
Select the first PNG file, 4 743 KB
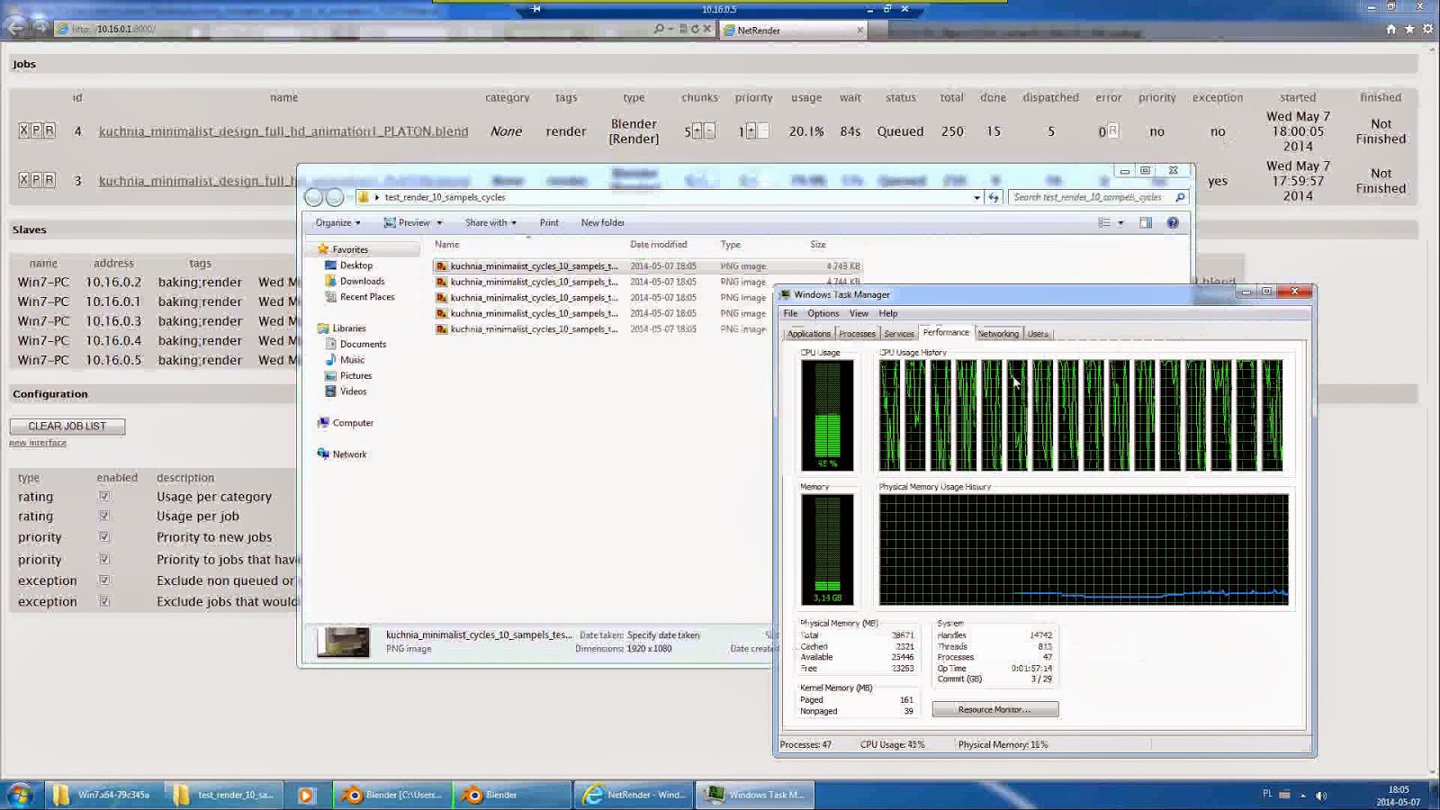click(x=647, y=266)
